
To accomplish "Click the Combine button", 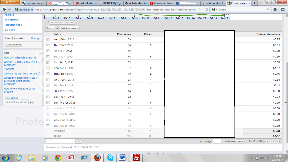I will tap(57, 23).
